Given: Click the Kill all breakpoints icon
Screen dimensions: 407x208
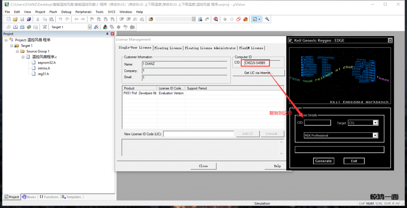Looking at the screenshot, I should pos(245,19).
